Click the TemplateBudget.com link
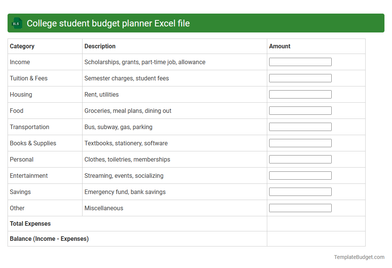 pyautogui.click(x=359, y=257)
